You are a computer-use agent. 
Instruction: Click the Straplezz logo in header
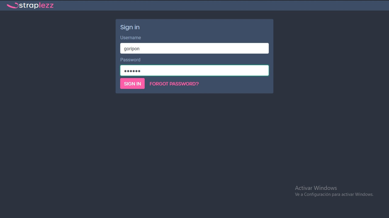(30, 5)
